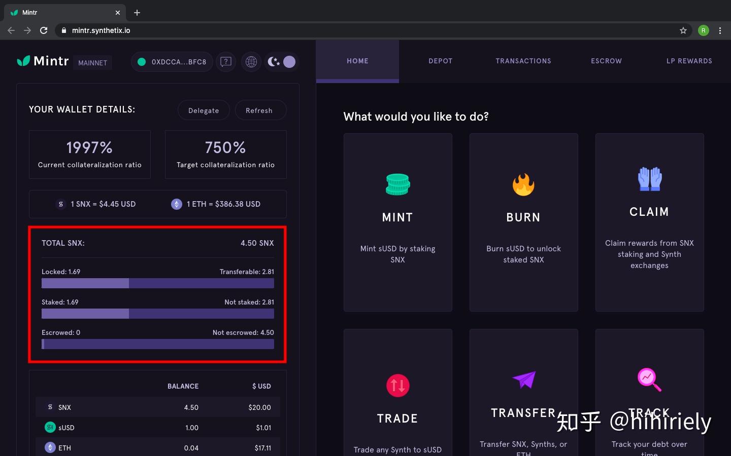731x456 pixels.
Task: Click the '4.50 SNX' total value
Action: tap(257, 243)
